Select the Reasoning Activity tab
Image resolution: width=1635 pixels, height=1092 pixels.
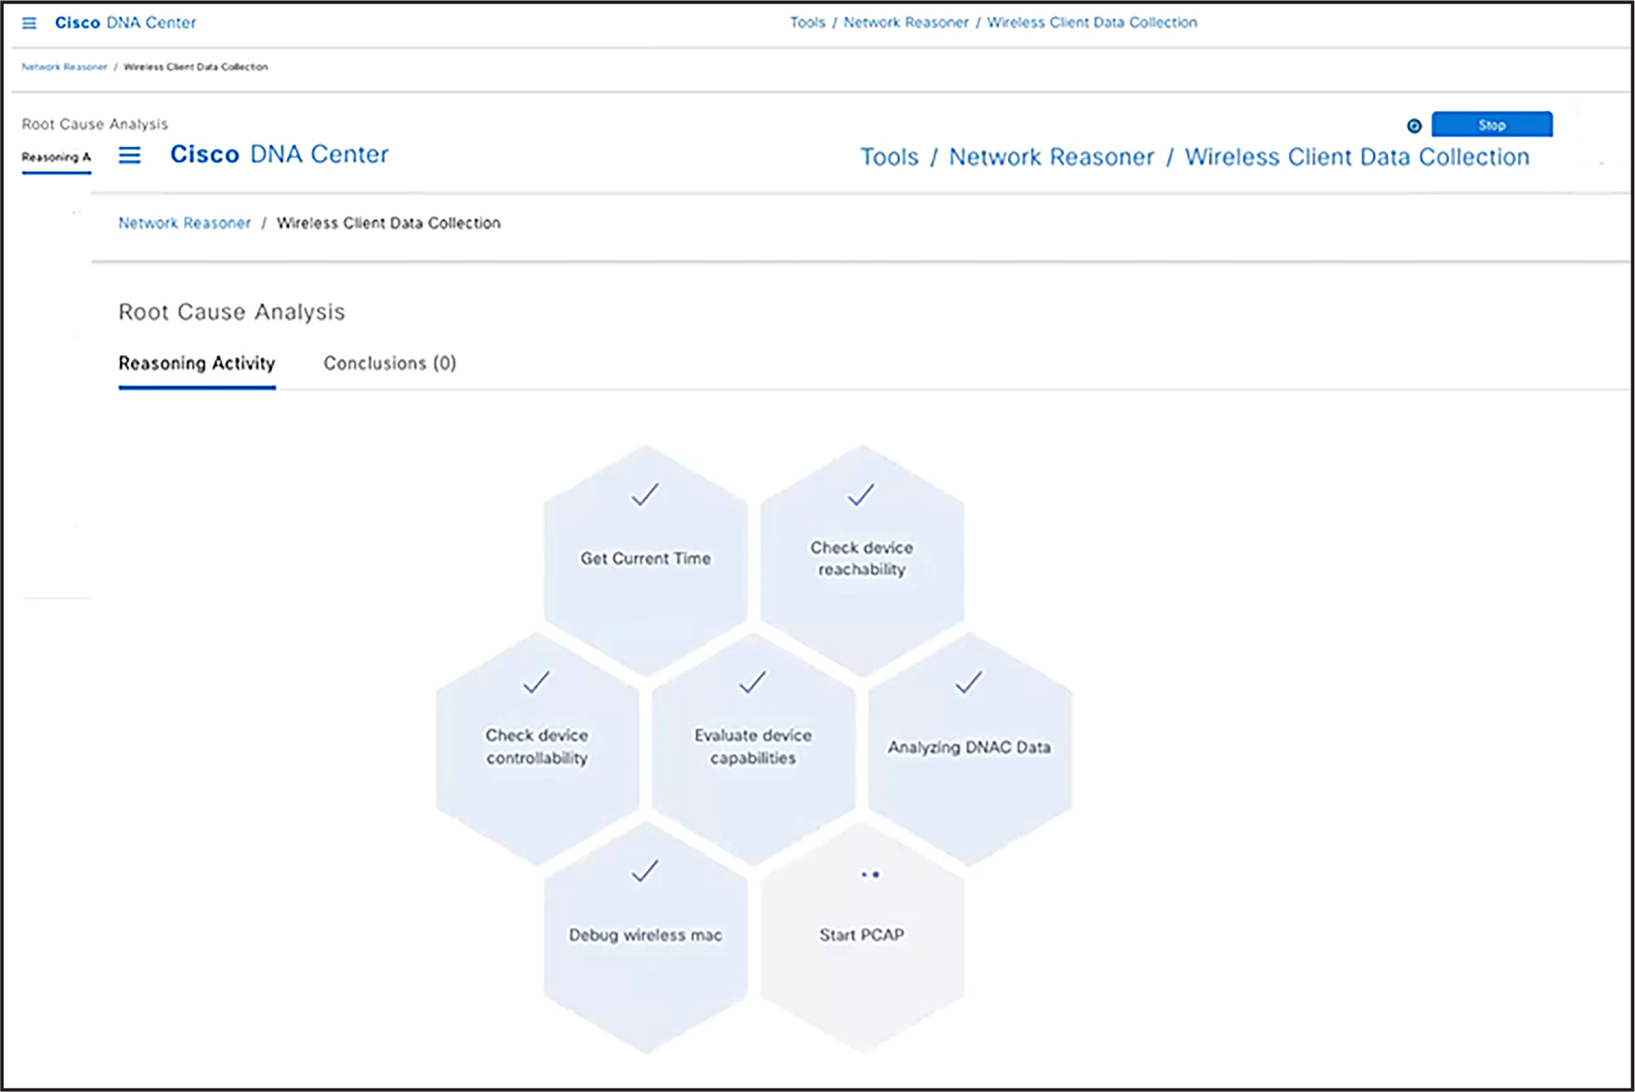(197, 363)
